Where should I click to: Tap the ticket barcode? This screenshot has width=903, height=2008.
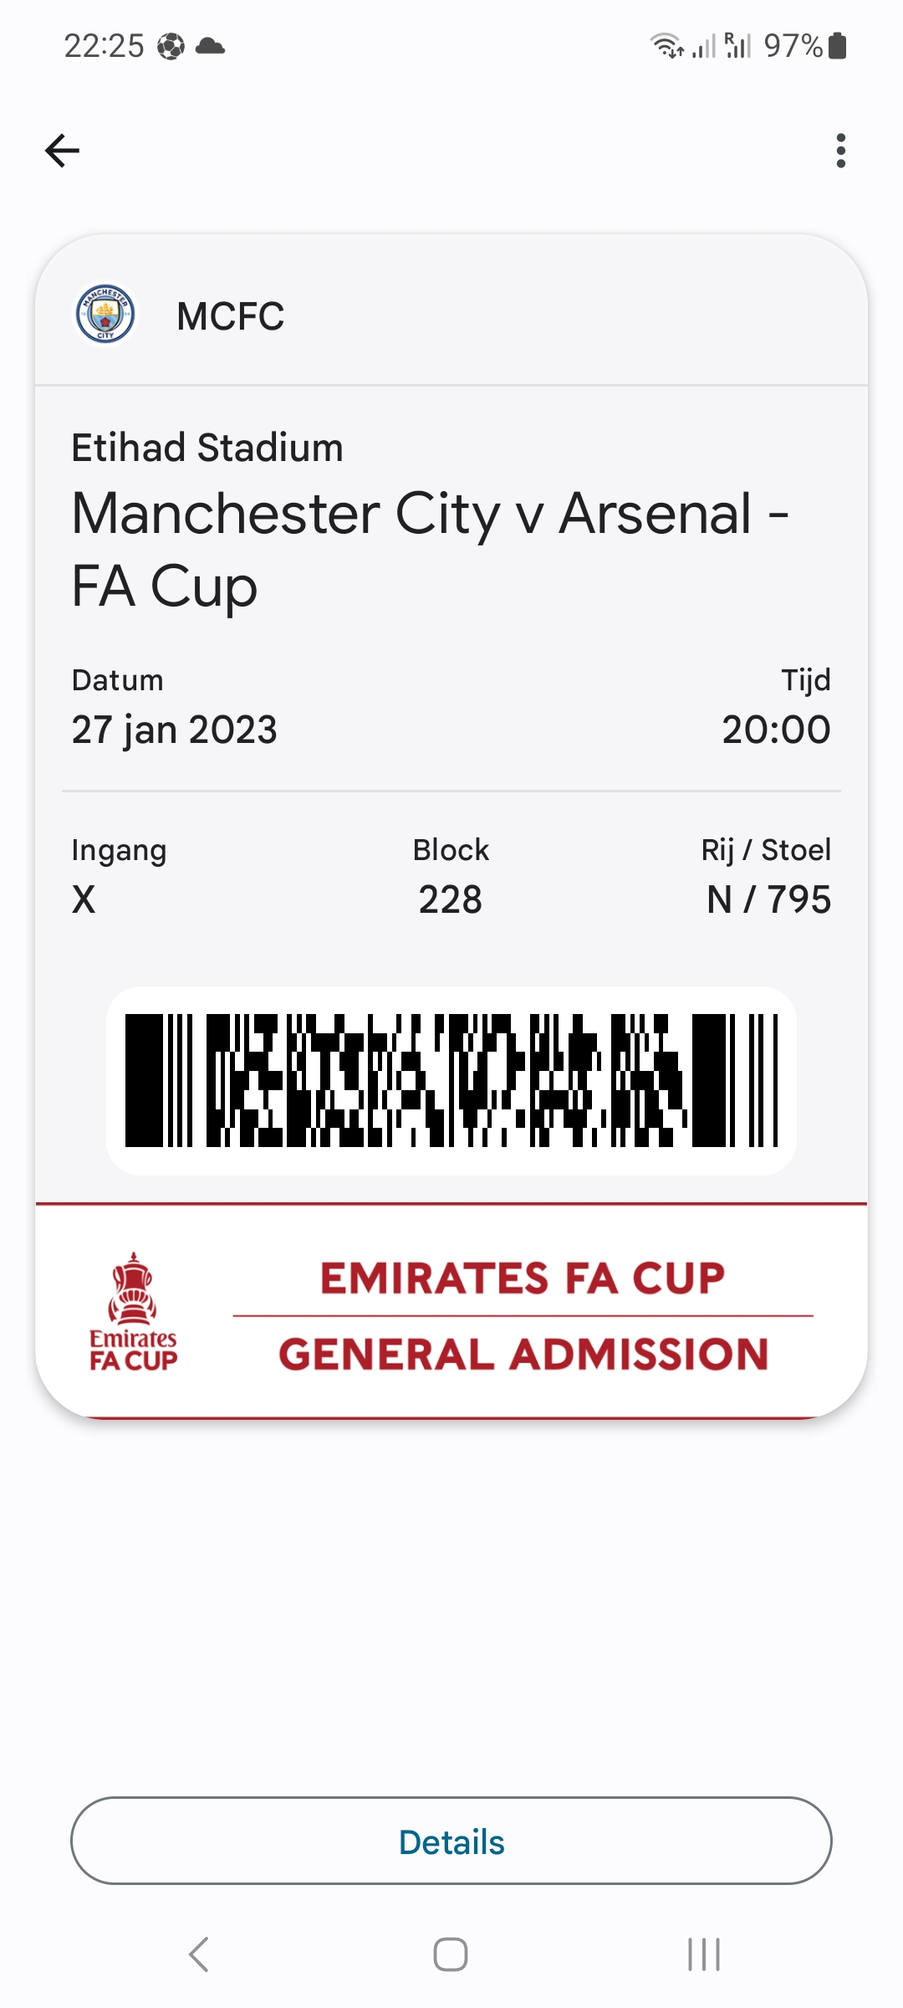click(x=451, y=1080)
